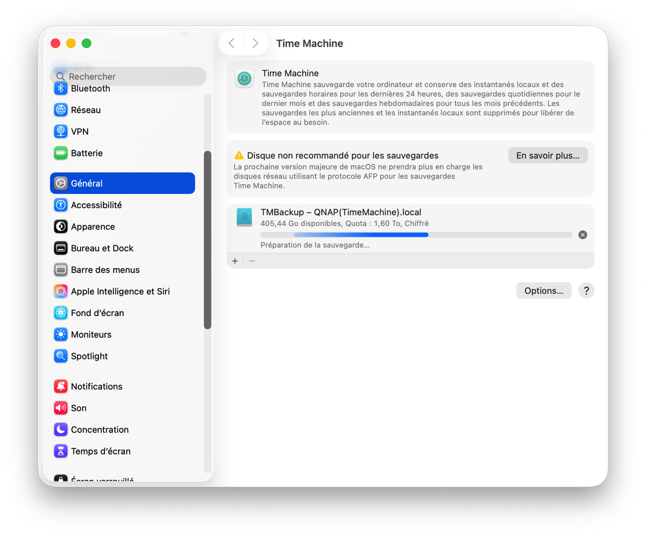The image size is (646, 537).
Task: Open Time Machine Options
Action: point(544,290)
